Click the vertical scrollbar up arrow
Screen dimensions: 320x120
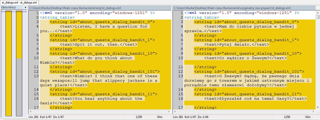tap(317, 12)
